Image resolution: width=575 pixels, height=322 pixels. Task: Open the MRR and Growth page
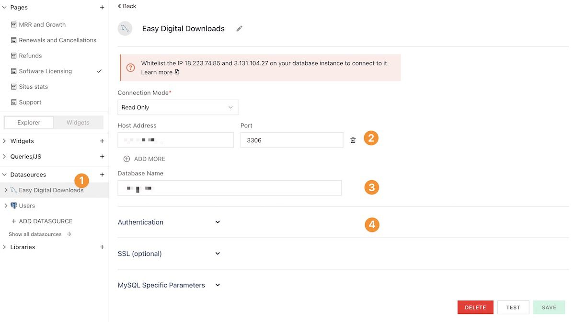pos(42,24)
